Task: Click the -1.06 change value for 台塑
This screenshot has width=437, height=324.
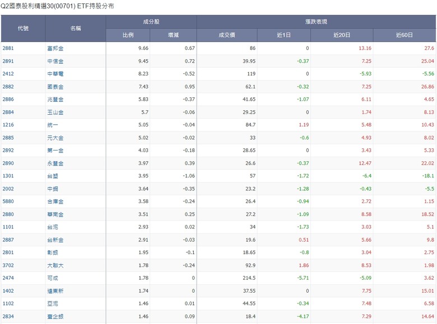Action: (x=189, y=176)
